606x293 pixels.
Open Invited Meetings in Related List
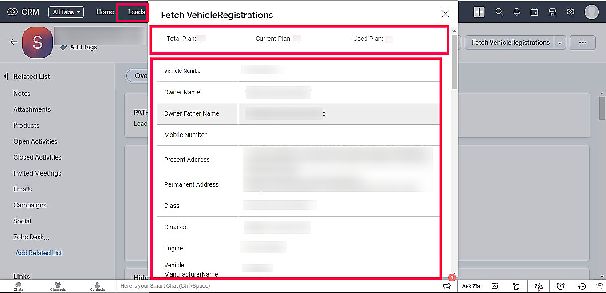tap(37, 173)
